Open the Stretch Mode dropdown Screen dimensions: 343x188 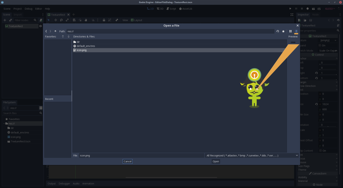(328, 51)
